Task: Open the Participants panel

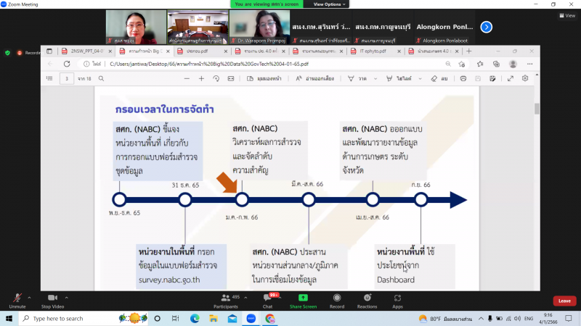Action: (x=226, y=301)
